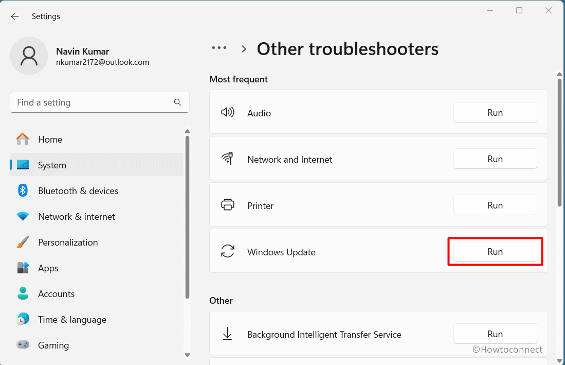Image resolution: width=565 pixels, height=365 pixels.
Task: Open Time & language settings
Action: [x=97, y=320]
